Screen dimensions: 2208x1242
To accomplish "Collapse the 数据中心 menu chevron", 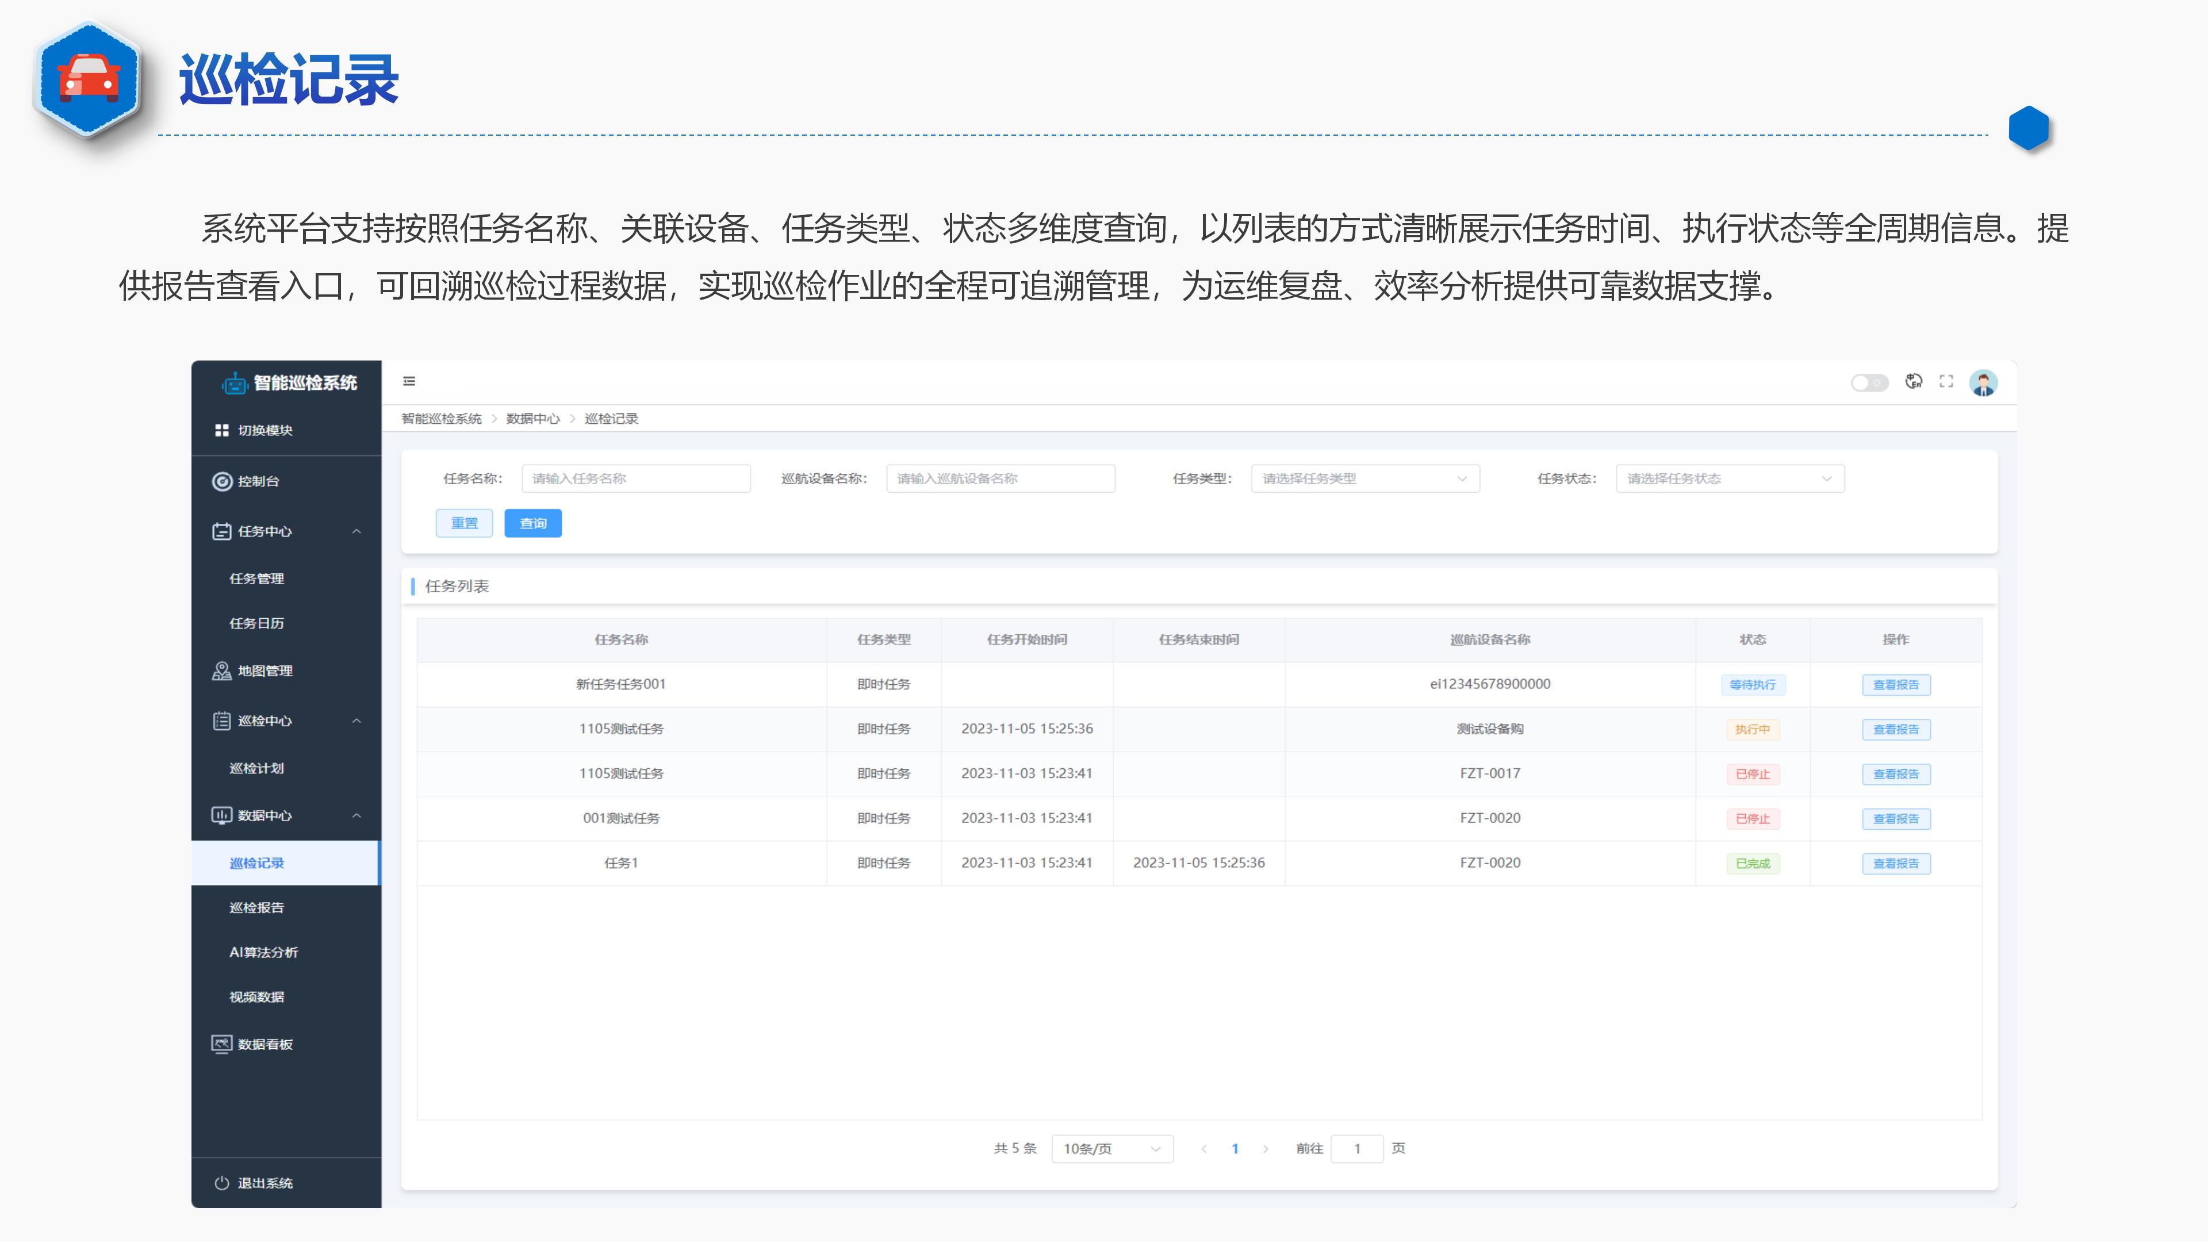I will [356, 815].
